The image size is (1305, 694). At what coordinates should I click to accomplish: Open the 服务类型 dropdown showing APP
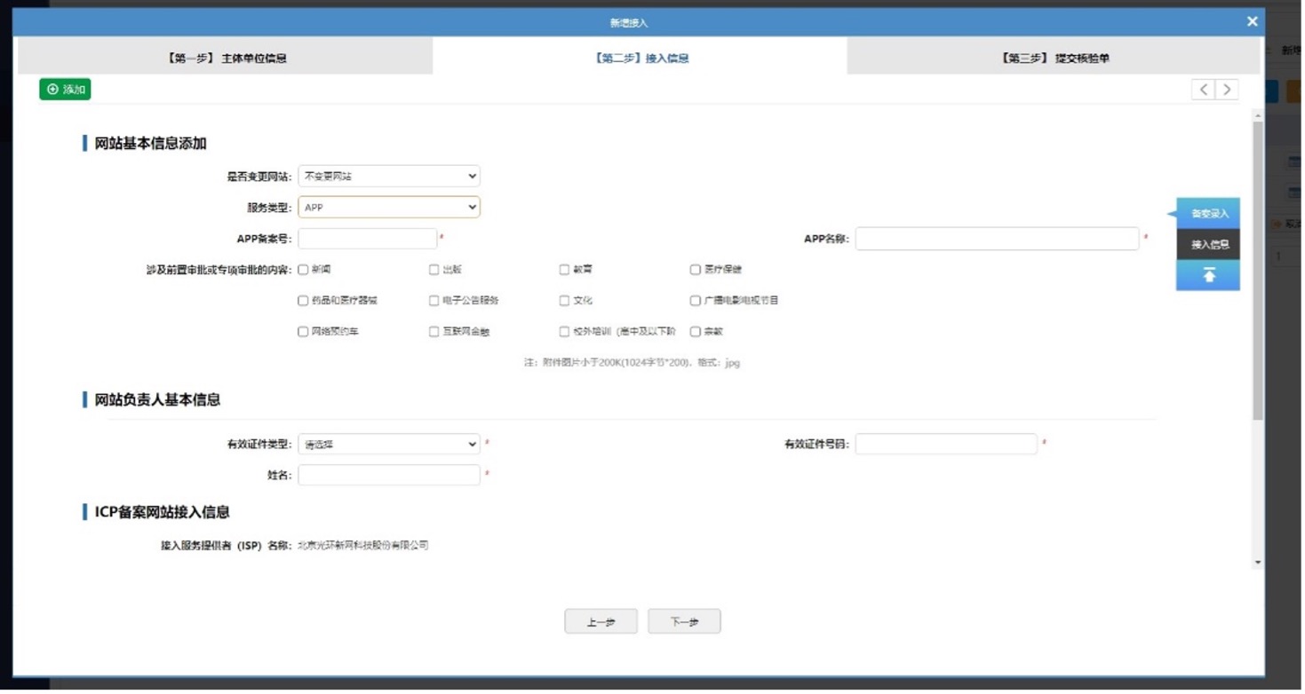click(x=388, y=207)
